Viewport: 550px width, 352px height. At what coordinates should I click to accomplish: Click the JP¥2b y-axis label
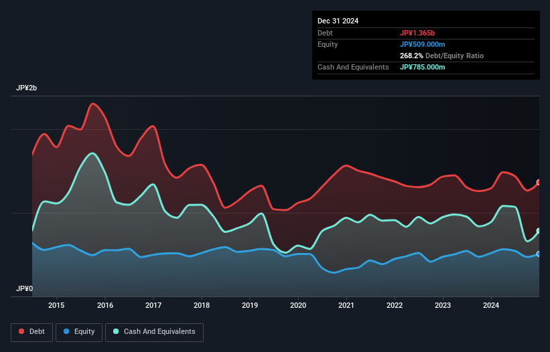click(26, 88)
